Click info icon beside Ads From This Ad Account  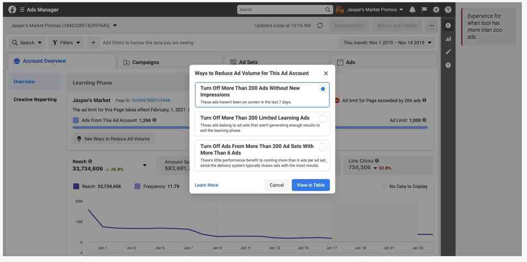pyautogui.click(x=154, y=120)
